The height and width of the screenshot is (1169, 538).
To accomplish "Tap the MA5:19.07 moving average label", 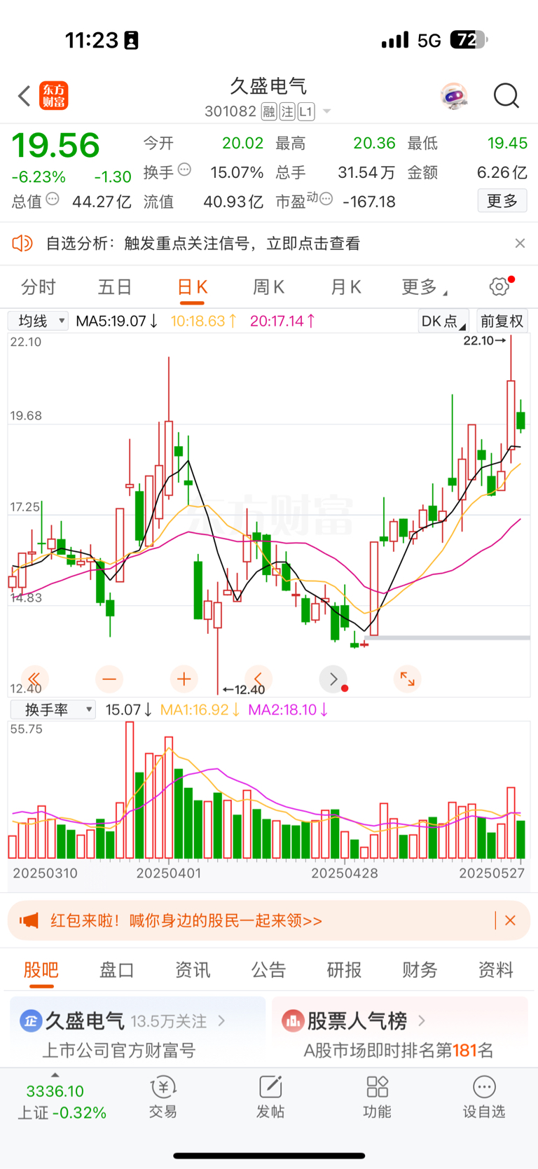I will (x=116, y=321).
